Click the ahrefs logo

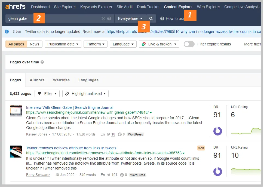tap(15, 7)
